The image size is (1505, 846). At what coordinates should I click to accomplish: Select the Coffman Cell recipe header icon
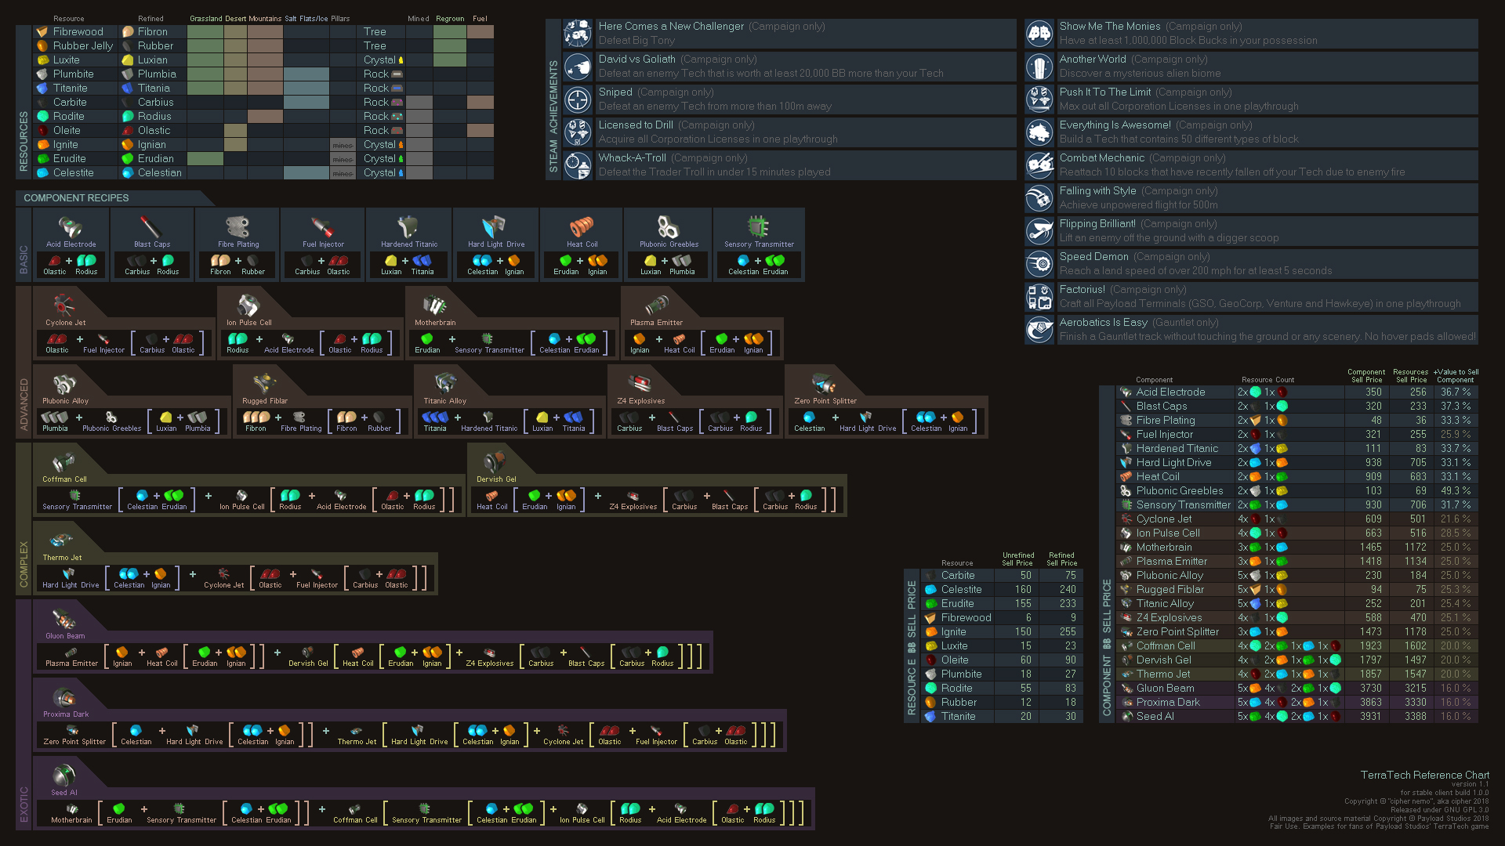tap(63, 462)
